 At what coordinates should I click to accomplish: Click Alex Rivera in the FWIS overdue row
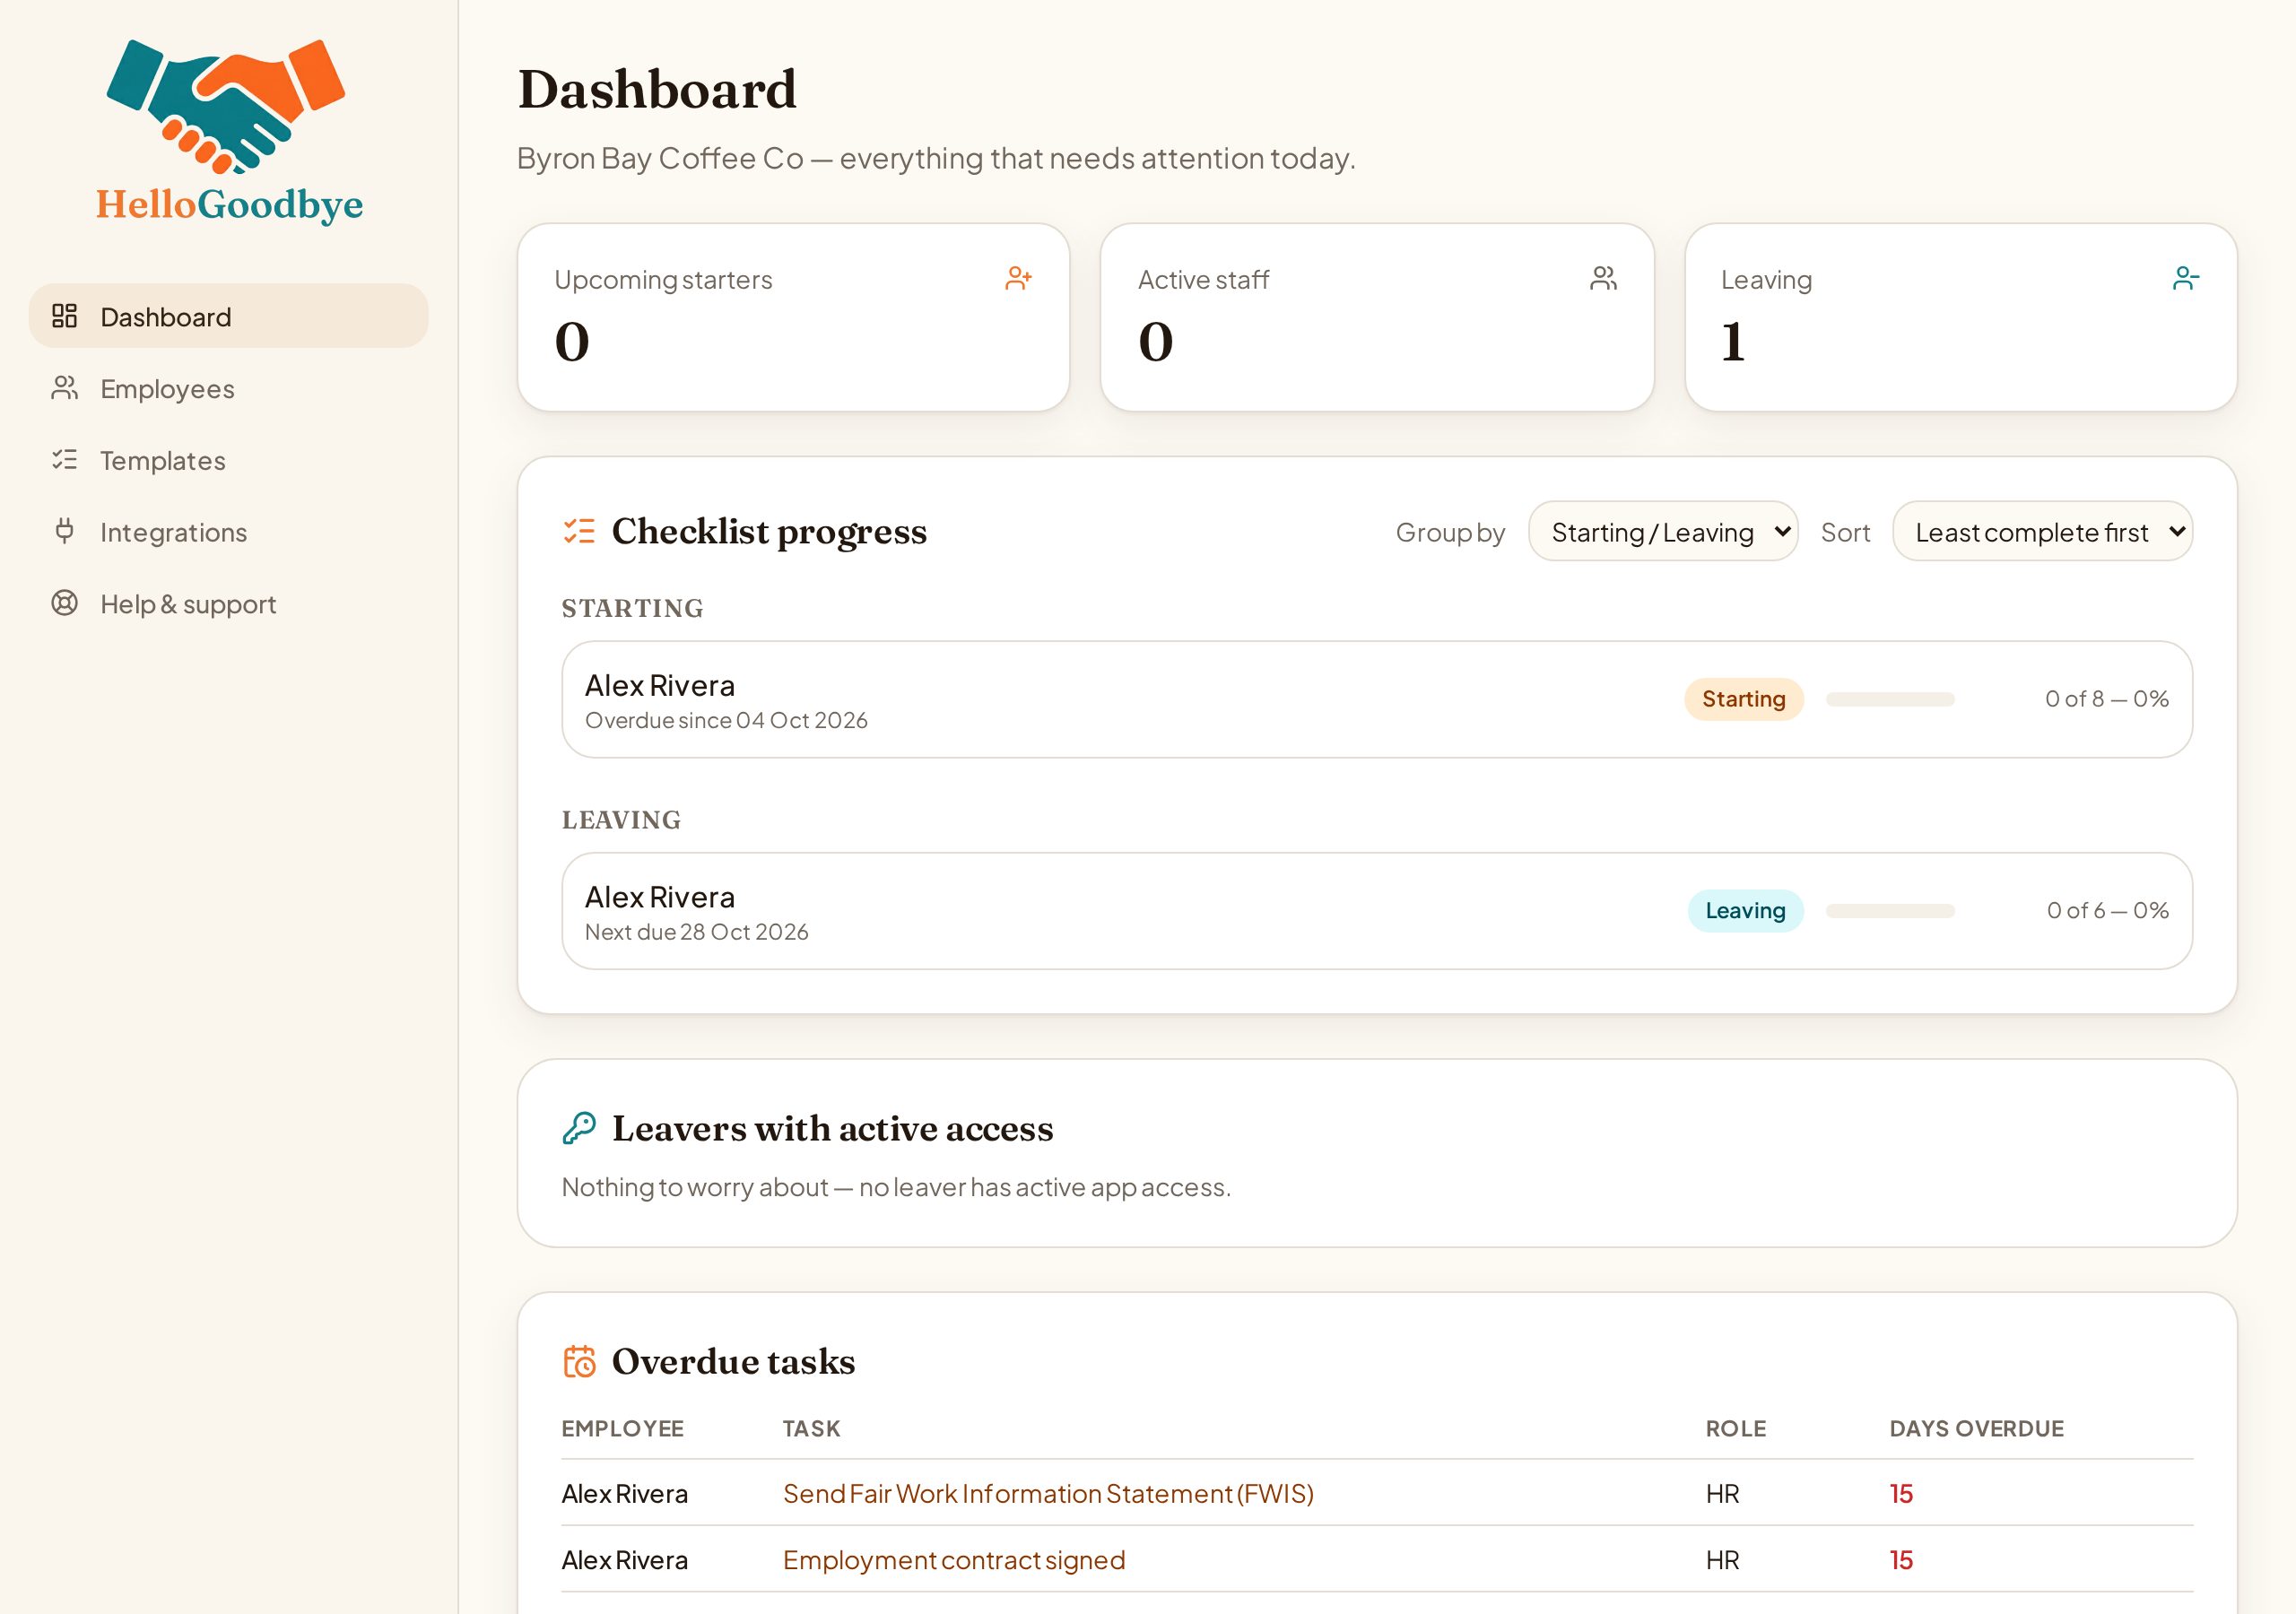click(x=625, y=1493)
